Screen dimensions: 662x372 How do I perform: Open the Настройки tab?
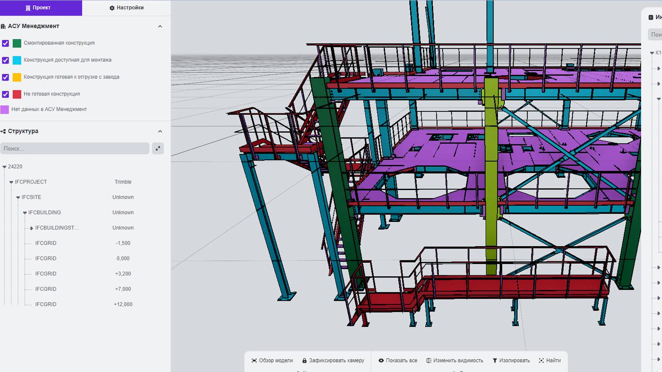[x=127, y=8]
